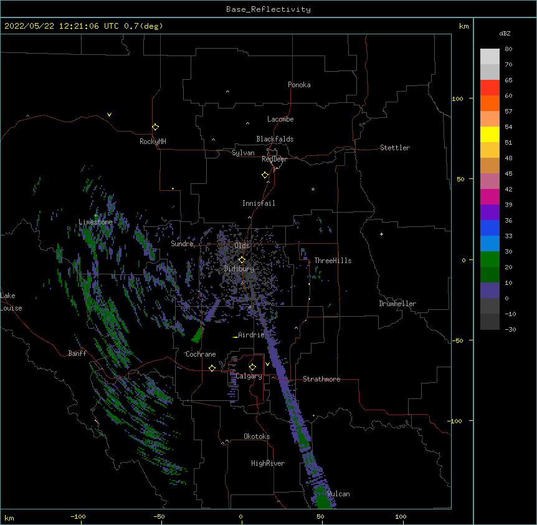
Task: Pick the bright green 20-30 dBZ legend color
Action: pyautogui.click(x=490, y=259)
